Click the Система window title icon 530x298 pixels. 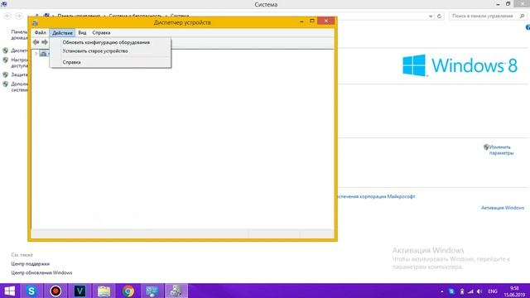3,4
